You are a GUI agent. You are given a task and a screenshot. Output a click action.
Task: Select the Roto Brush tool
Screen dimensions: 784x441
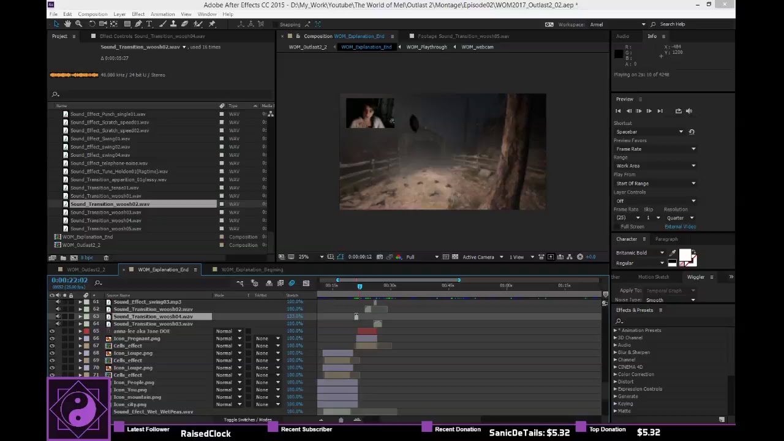198,24
